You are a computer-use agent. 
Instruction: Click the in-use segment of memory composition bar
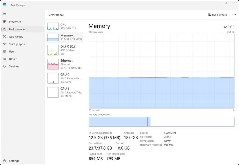118,122
